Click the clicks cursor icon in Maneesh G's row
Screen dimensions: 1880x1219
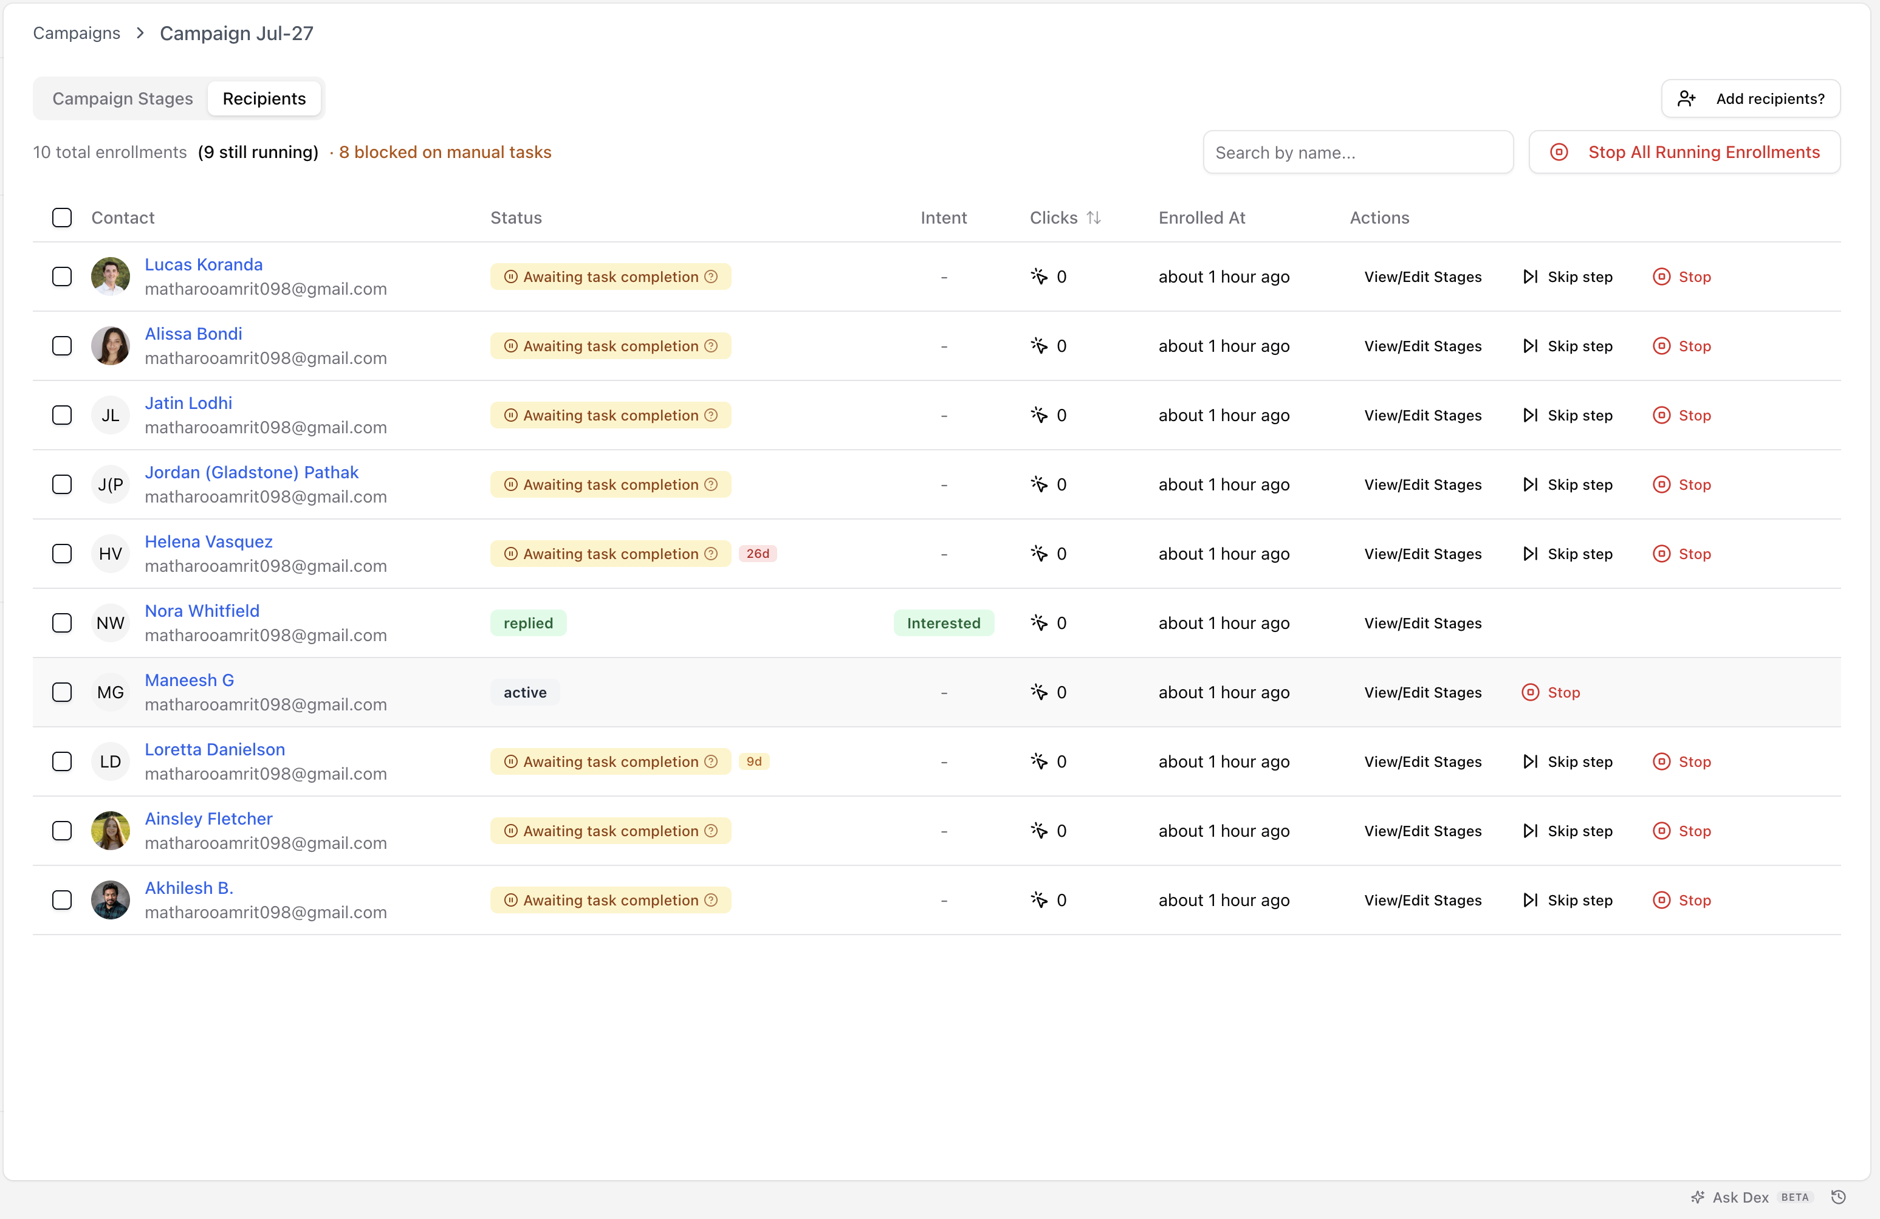click(x=1040, y=692)
